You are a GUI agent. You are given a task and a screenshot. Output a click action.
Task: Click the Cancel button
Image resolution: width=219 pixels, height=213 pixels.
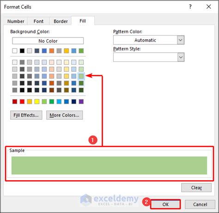200,204
